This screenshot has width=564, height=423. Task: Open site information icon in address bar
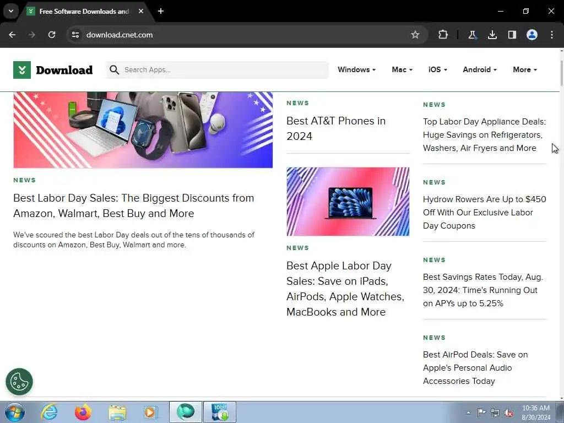pyautogui.click(x=75, y=35)
